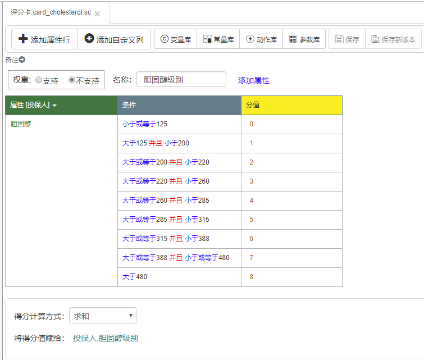The width and height of the screenshot is (424, 360).
Task: Click the yellow 分值 column header
Action: [x=291, y=105]
